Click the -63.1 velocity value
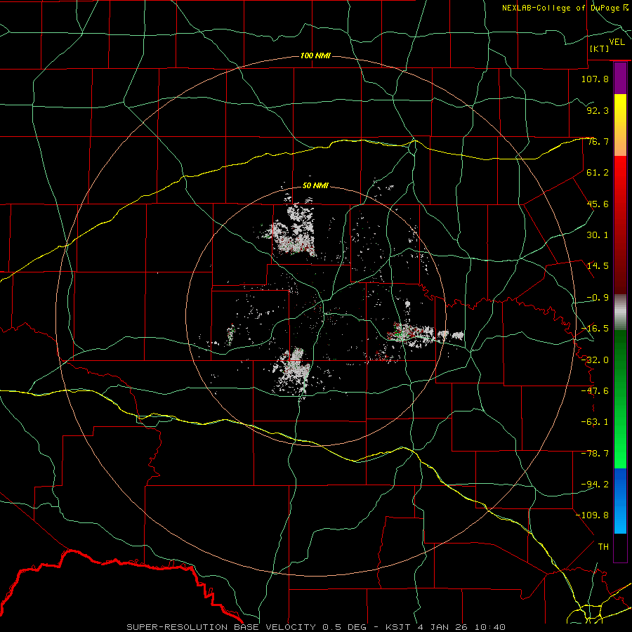 coord(595,422)
